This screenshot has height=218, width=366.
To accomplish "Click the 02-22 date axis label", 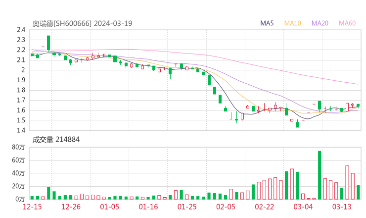I will (264, 207).
